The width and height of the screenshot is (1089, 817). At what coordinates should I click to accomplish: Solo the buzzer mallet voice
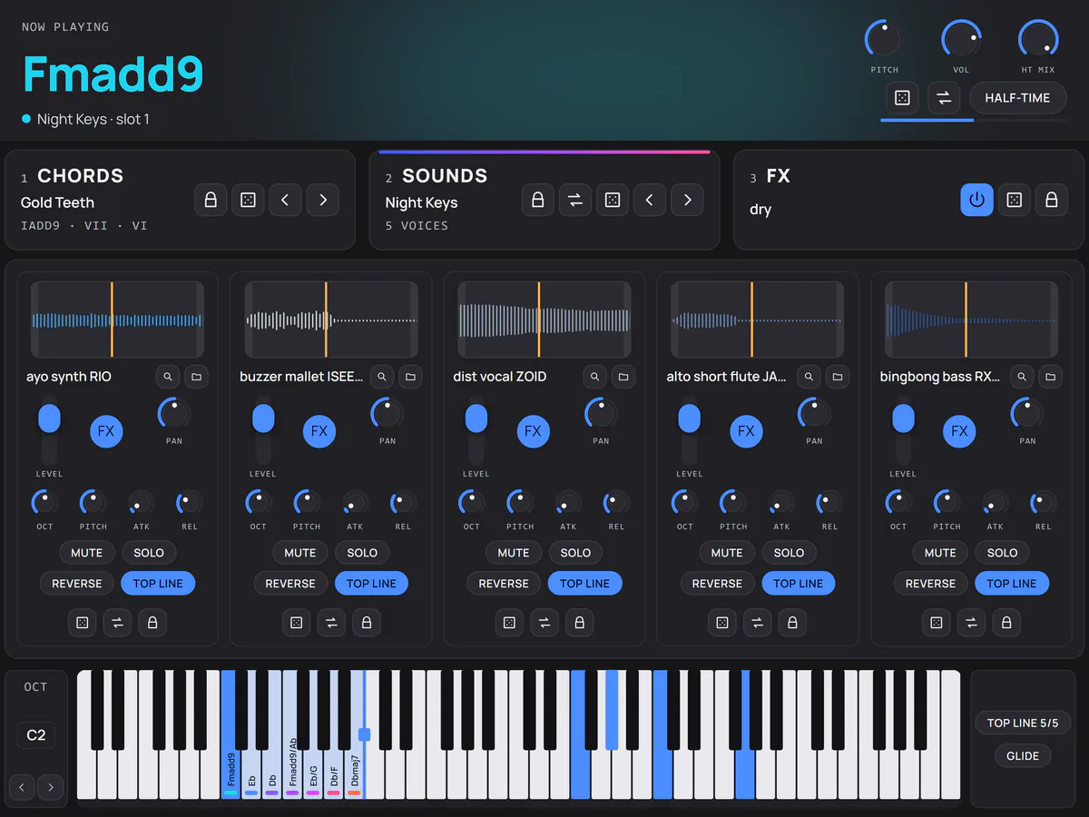click(362, 553)
